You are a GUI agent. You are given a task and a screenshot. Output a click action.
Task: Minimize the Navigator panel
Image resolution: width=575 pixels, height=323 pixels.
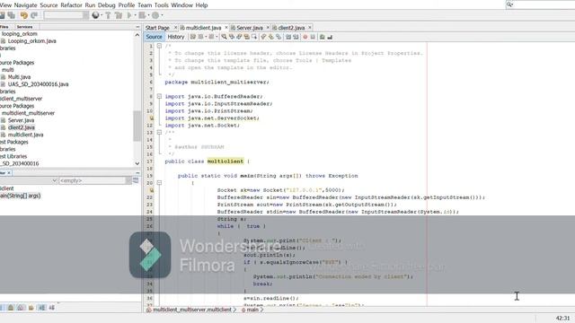point(137,172)
